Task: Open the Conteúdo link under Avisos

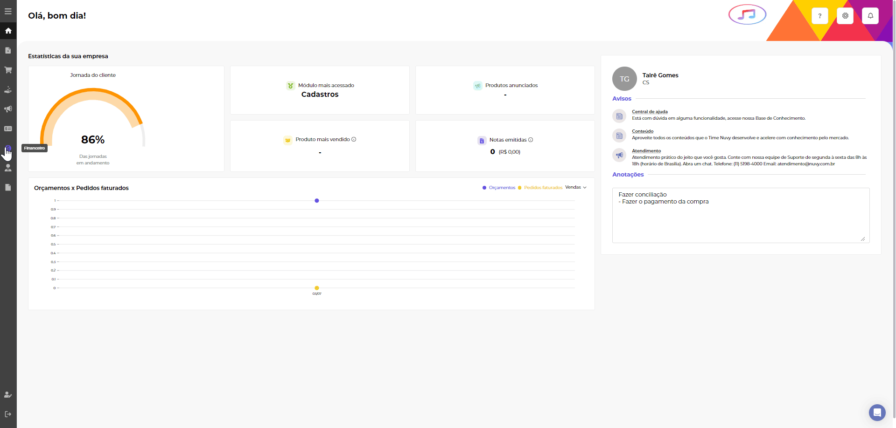Action: pos(643,131)
